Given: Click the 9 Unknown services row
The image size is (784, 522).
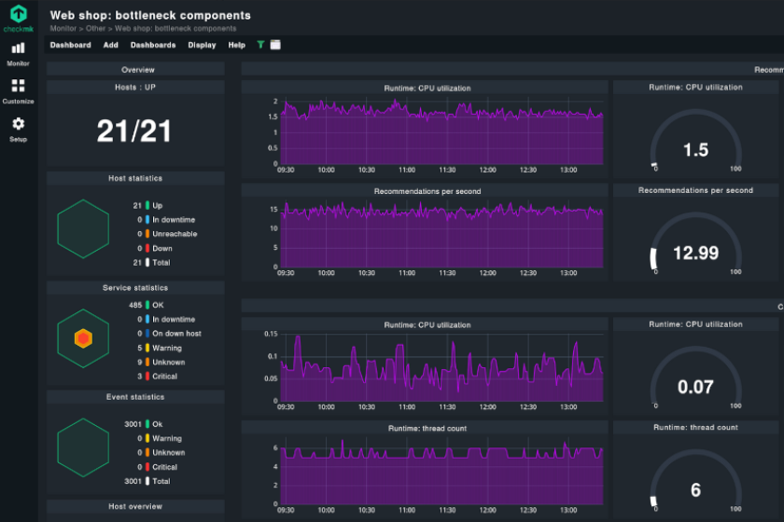Looking at the screenshot, I should [161, 363].
